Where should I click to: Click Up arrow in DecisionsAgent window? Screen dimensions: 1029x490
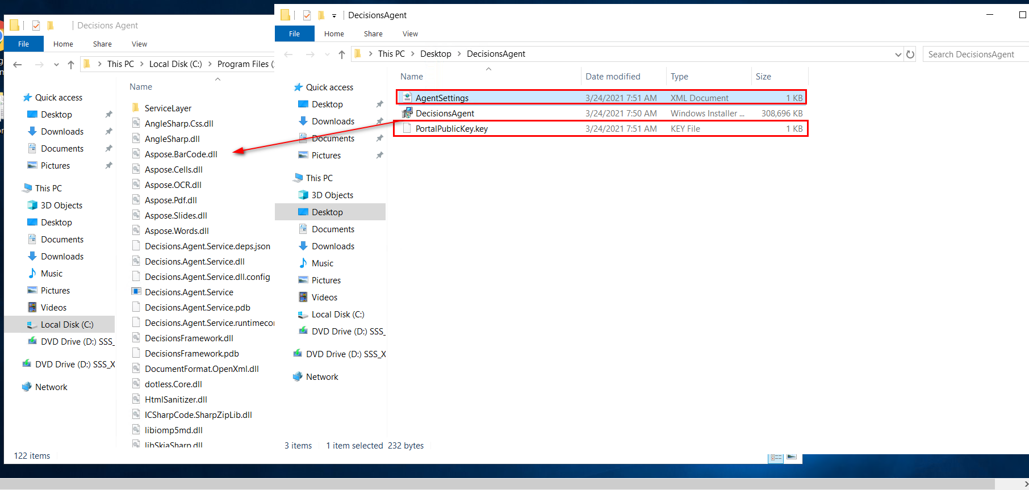click(x=341, y=54)
